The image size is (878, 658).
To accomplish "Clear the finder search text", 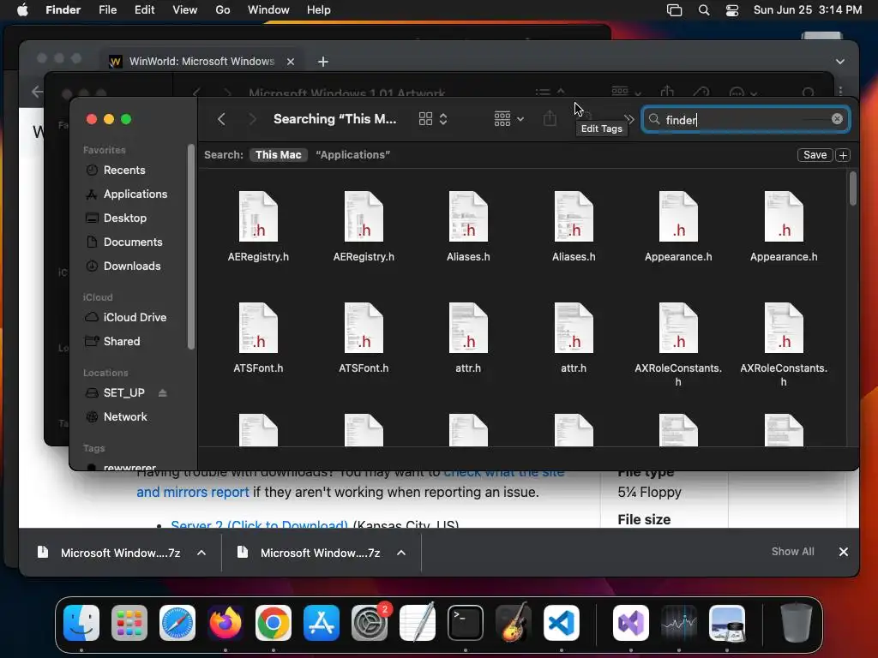I will 837,118.
